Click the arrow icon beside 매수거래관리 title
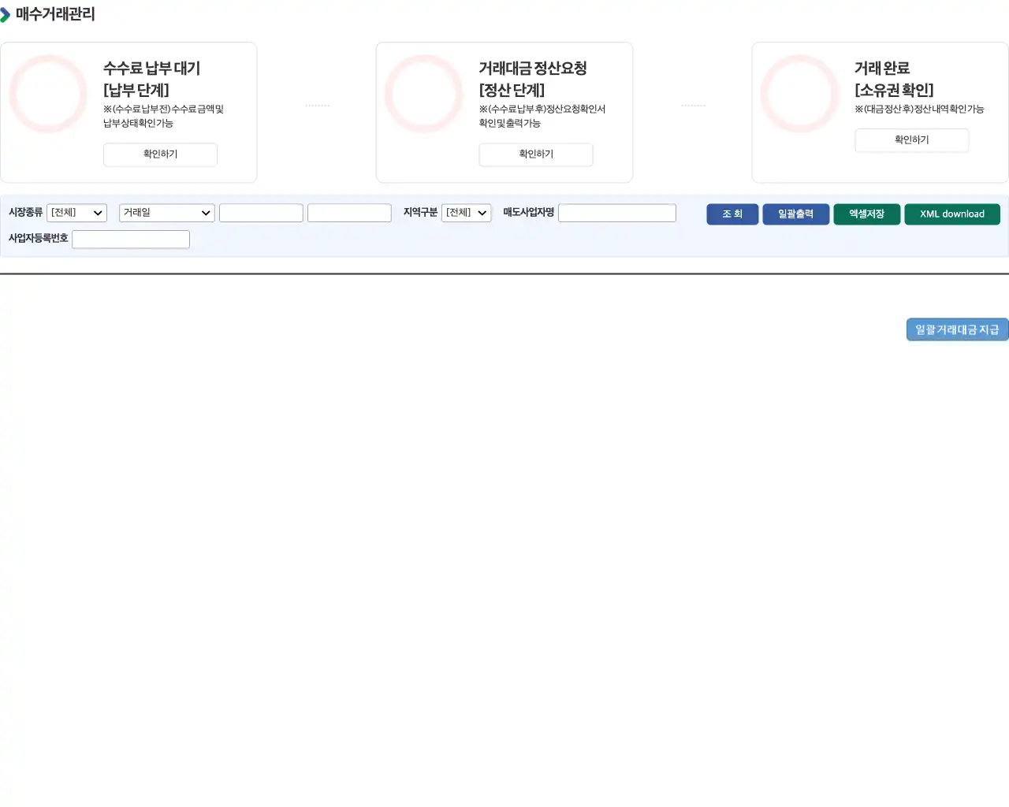This screenshot has height=807, width=1009. point(5,15)
